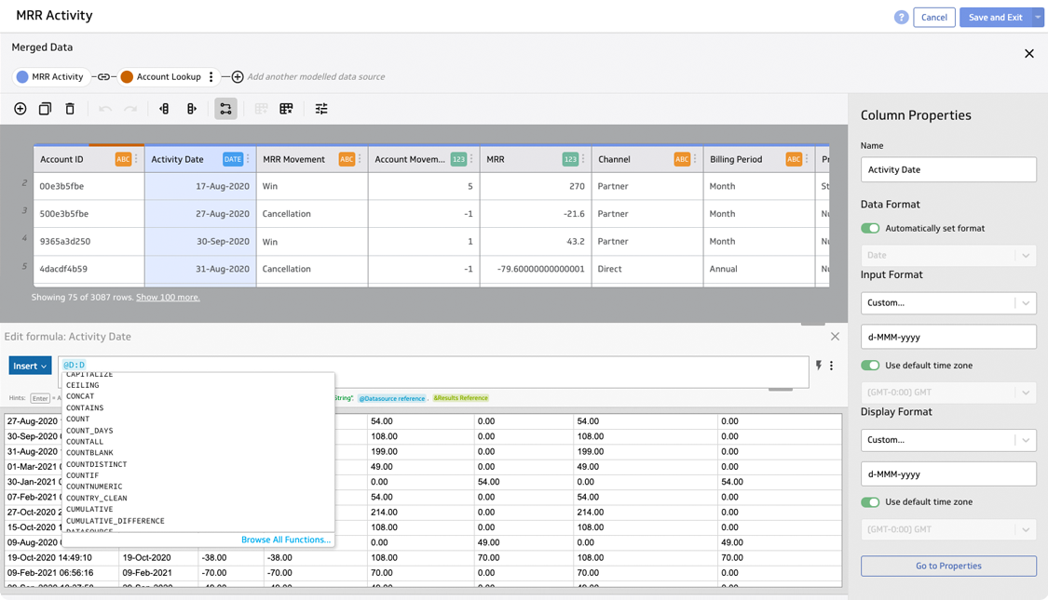The image size is (1048, 600).
Task: Click the d-MMM-yyyy input field
Action: [947, 336]
